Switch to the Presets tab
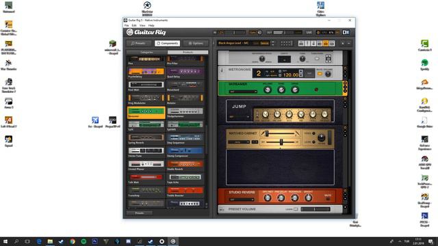438x246 pixels. click(138, 43)
